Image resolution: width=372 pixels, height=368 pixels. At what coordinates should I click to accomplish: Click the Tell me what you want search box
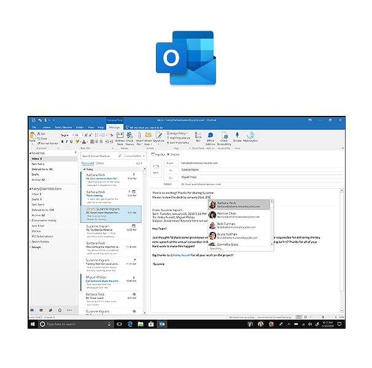[144, 128]
